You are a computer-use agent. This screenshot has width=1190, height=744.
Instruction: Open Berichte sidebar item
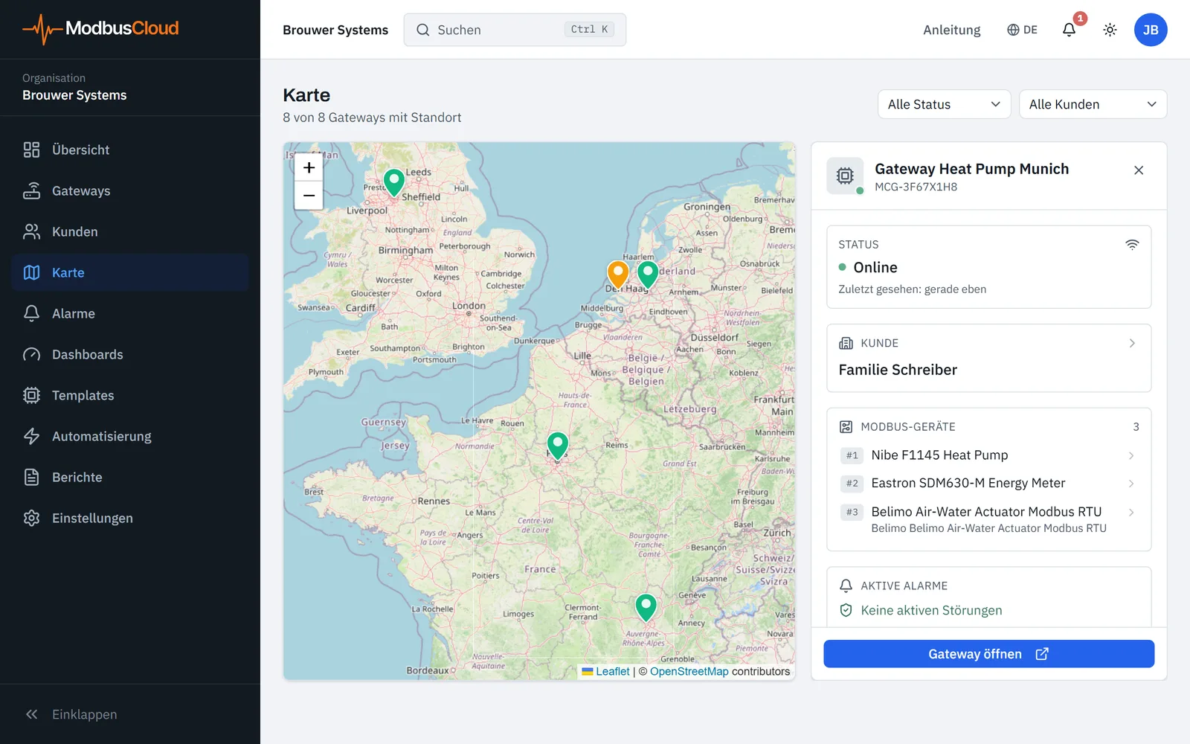click(x=130, y=477)
